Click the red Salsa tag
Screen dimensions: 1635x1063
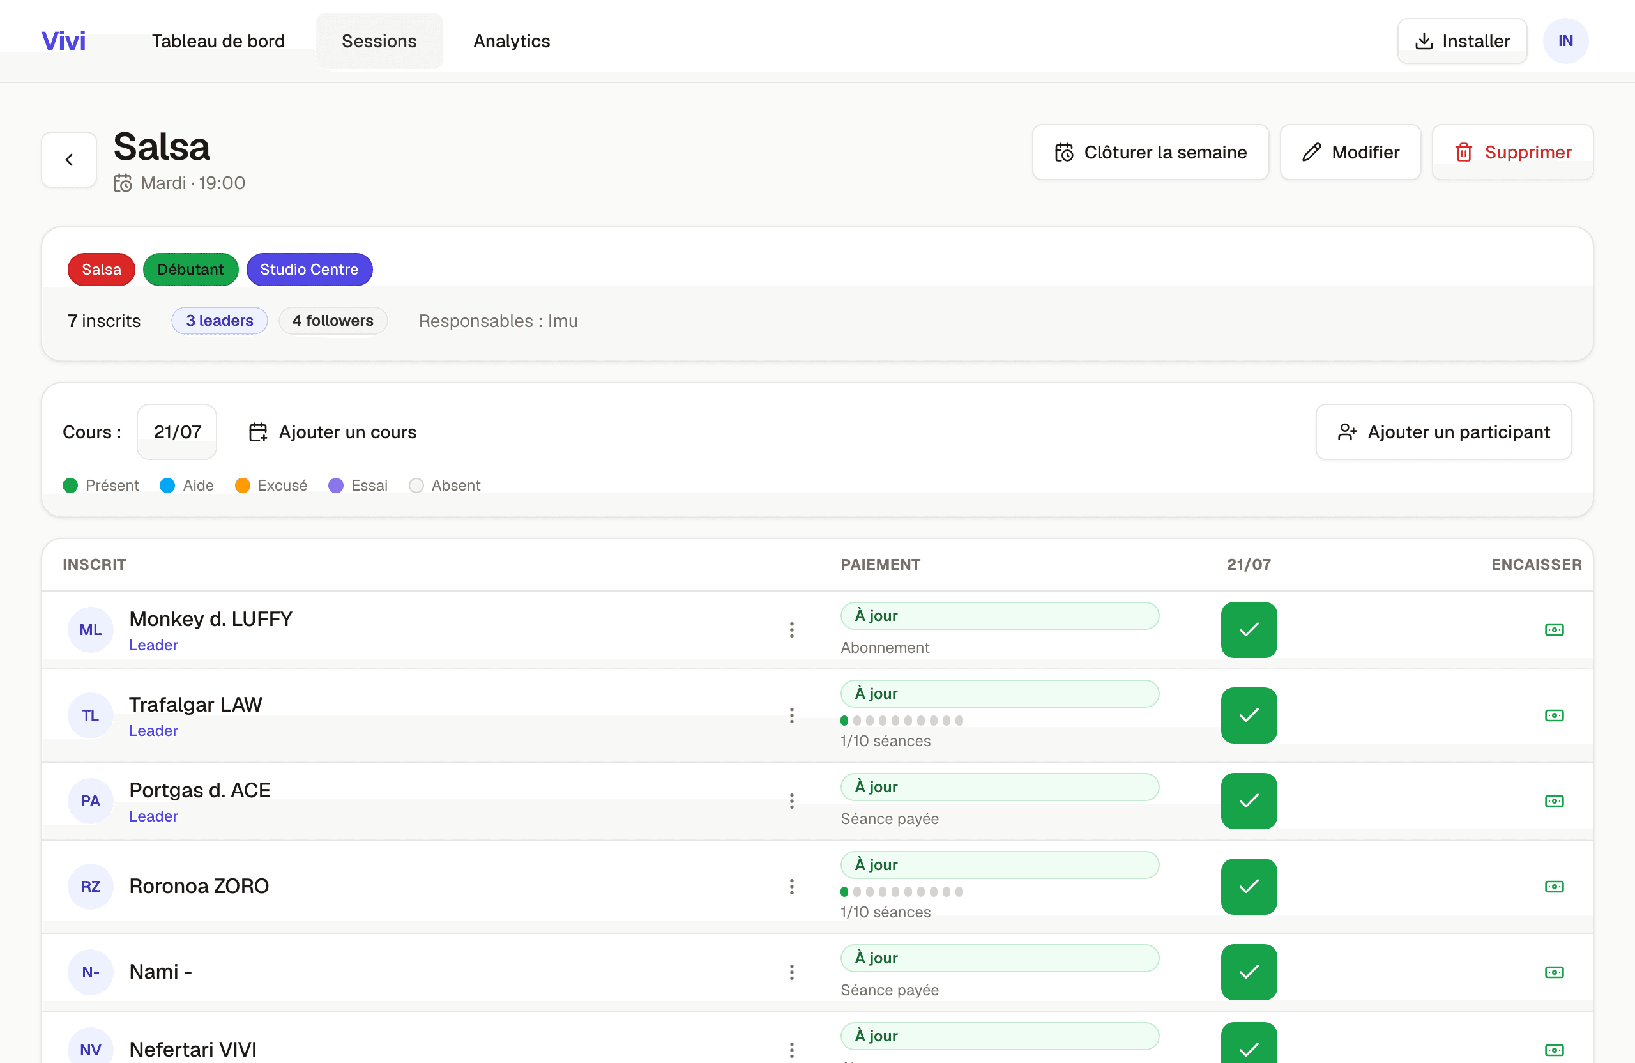coord(102,270)
